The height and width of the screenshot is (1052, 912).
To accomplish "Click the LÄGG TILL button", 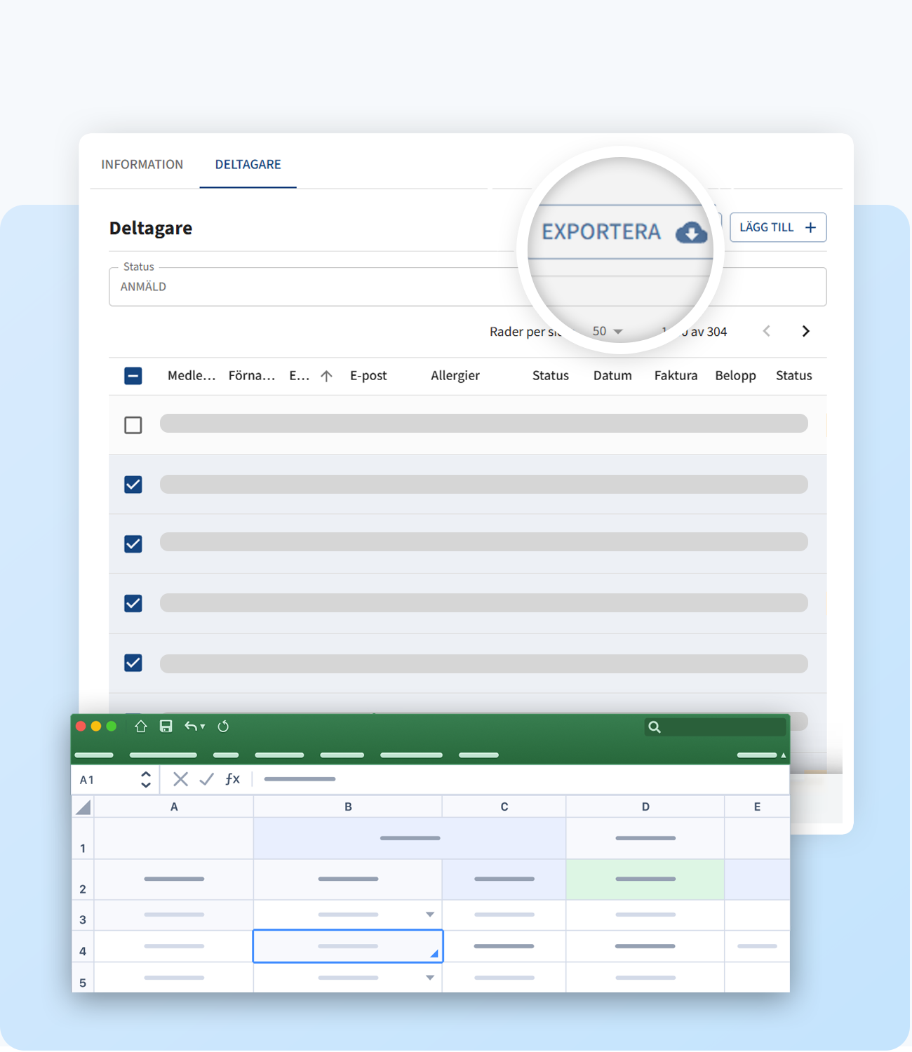I will point(777,227).
